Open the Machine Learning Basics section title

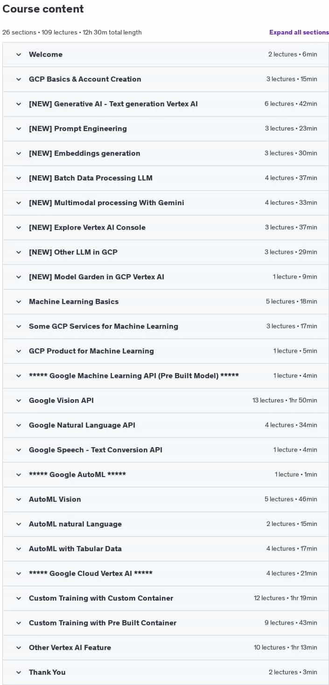point(74,302)
